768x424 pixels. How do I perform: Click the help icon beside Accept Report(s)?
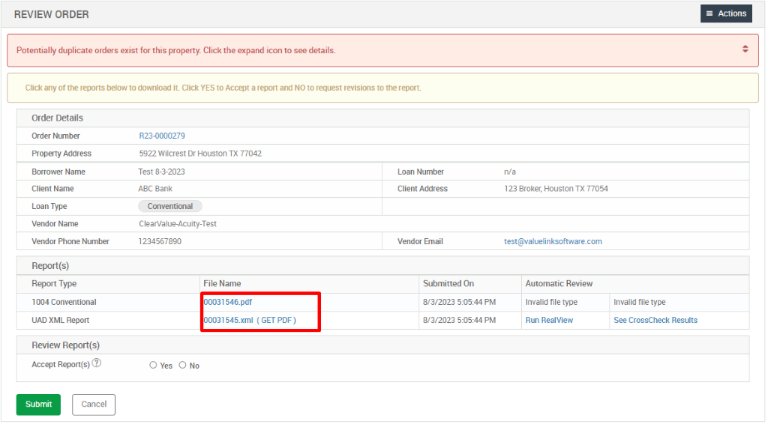pyautogui.click(x=97, y=363)
